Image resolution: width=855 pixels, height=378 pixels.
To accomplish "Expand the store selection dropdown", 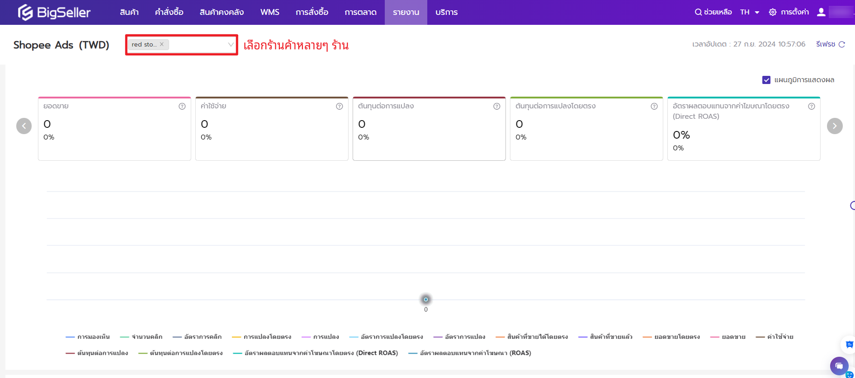I will coord(231,44).
